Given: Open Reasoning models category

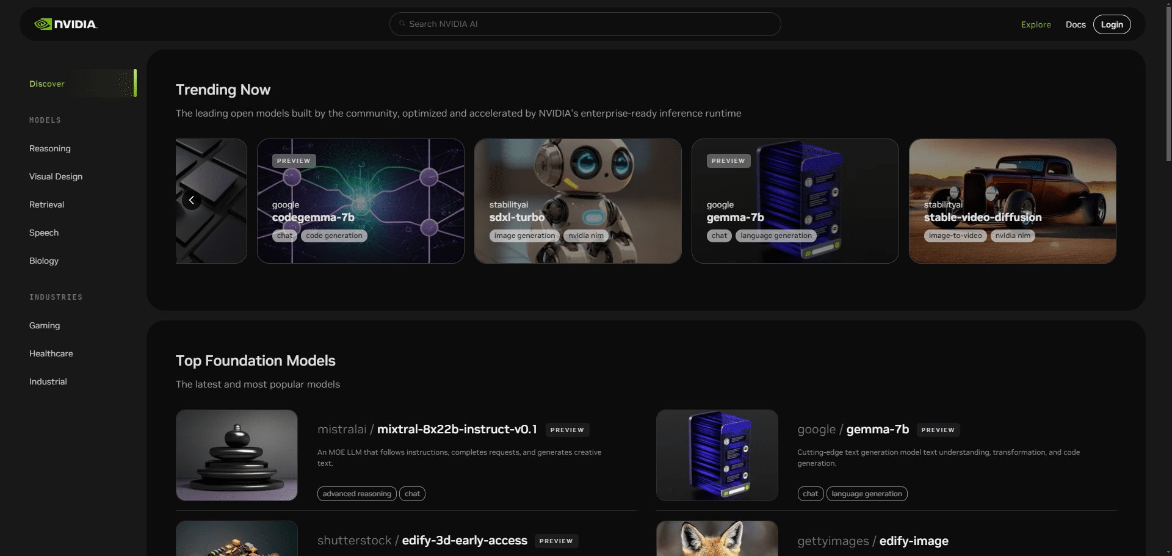Looking at the screenshot, I should pyautogui.click(x=50, y=148).
